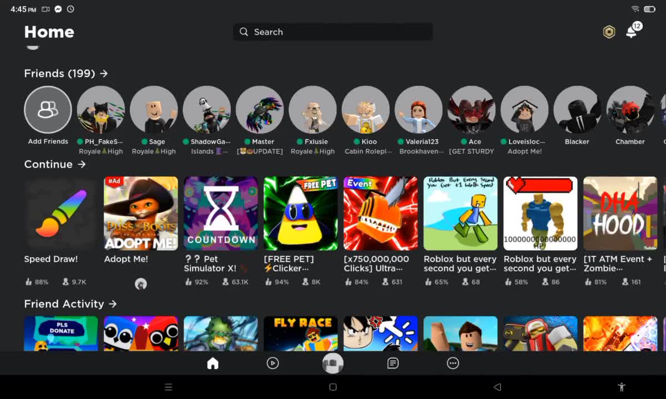Image resolution: width=666 pixels, height=399 pixels.
Task: Tap the battery status bar icon
Action: (x=650, y=9)
